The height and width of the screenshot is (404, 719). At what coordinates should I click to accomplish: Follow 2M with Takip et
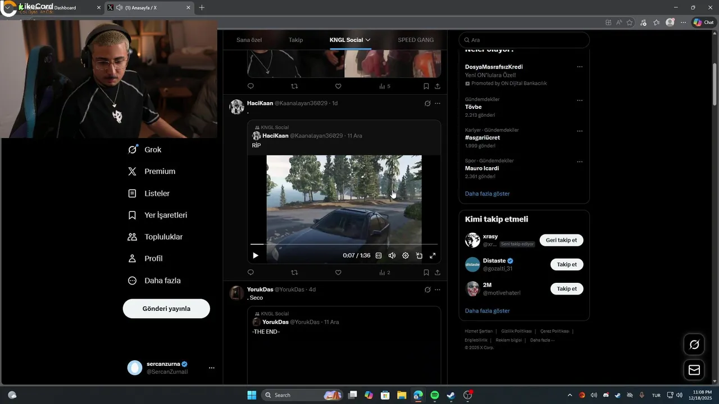[x=567, y=289]
